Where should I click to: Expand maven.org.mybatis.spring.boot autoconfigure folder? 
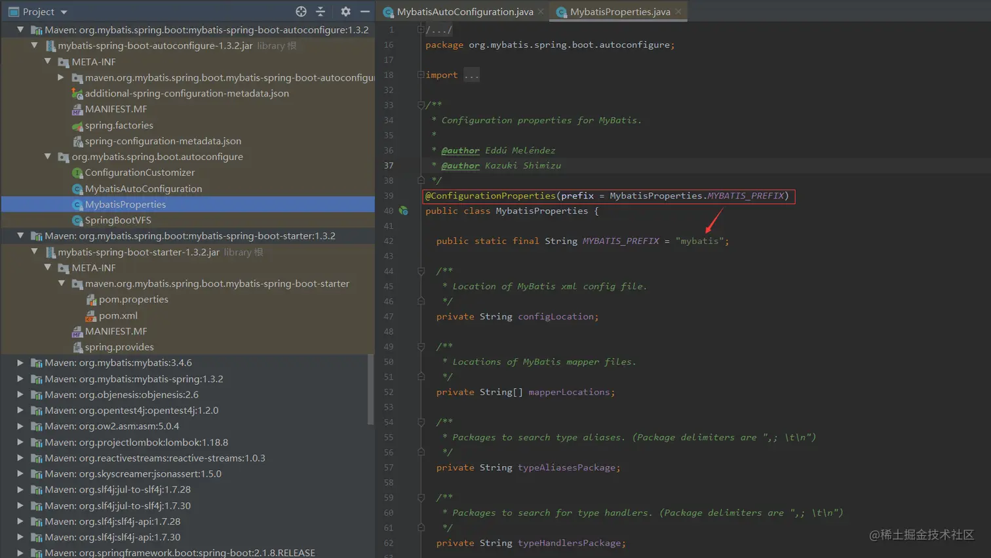coord(61,77)
